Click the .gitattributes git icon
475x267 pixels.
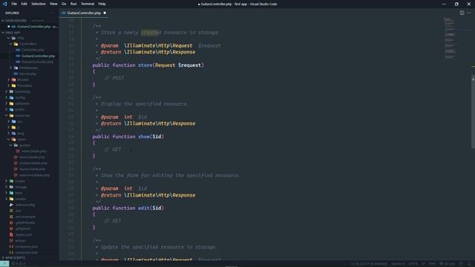12,222
